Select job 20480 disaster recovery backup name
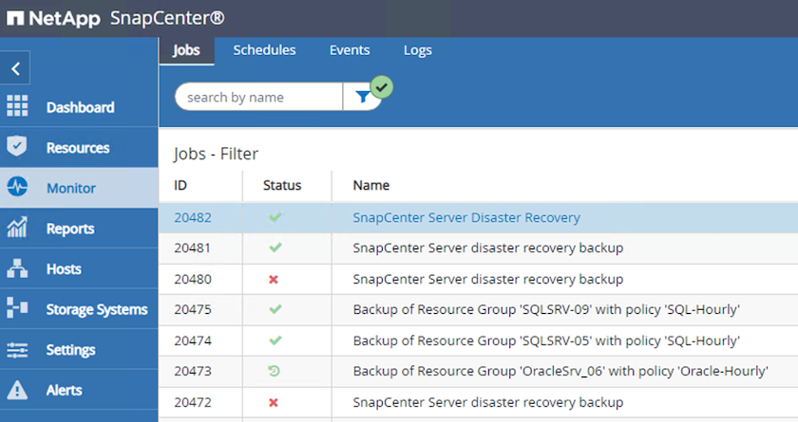This screenshot has width=798, height=422. point(488,279)
